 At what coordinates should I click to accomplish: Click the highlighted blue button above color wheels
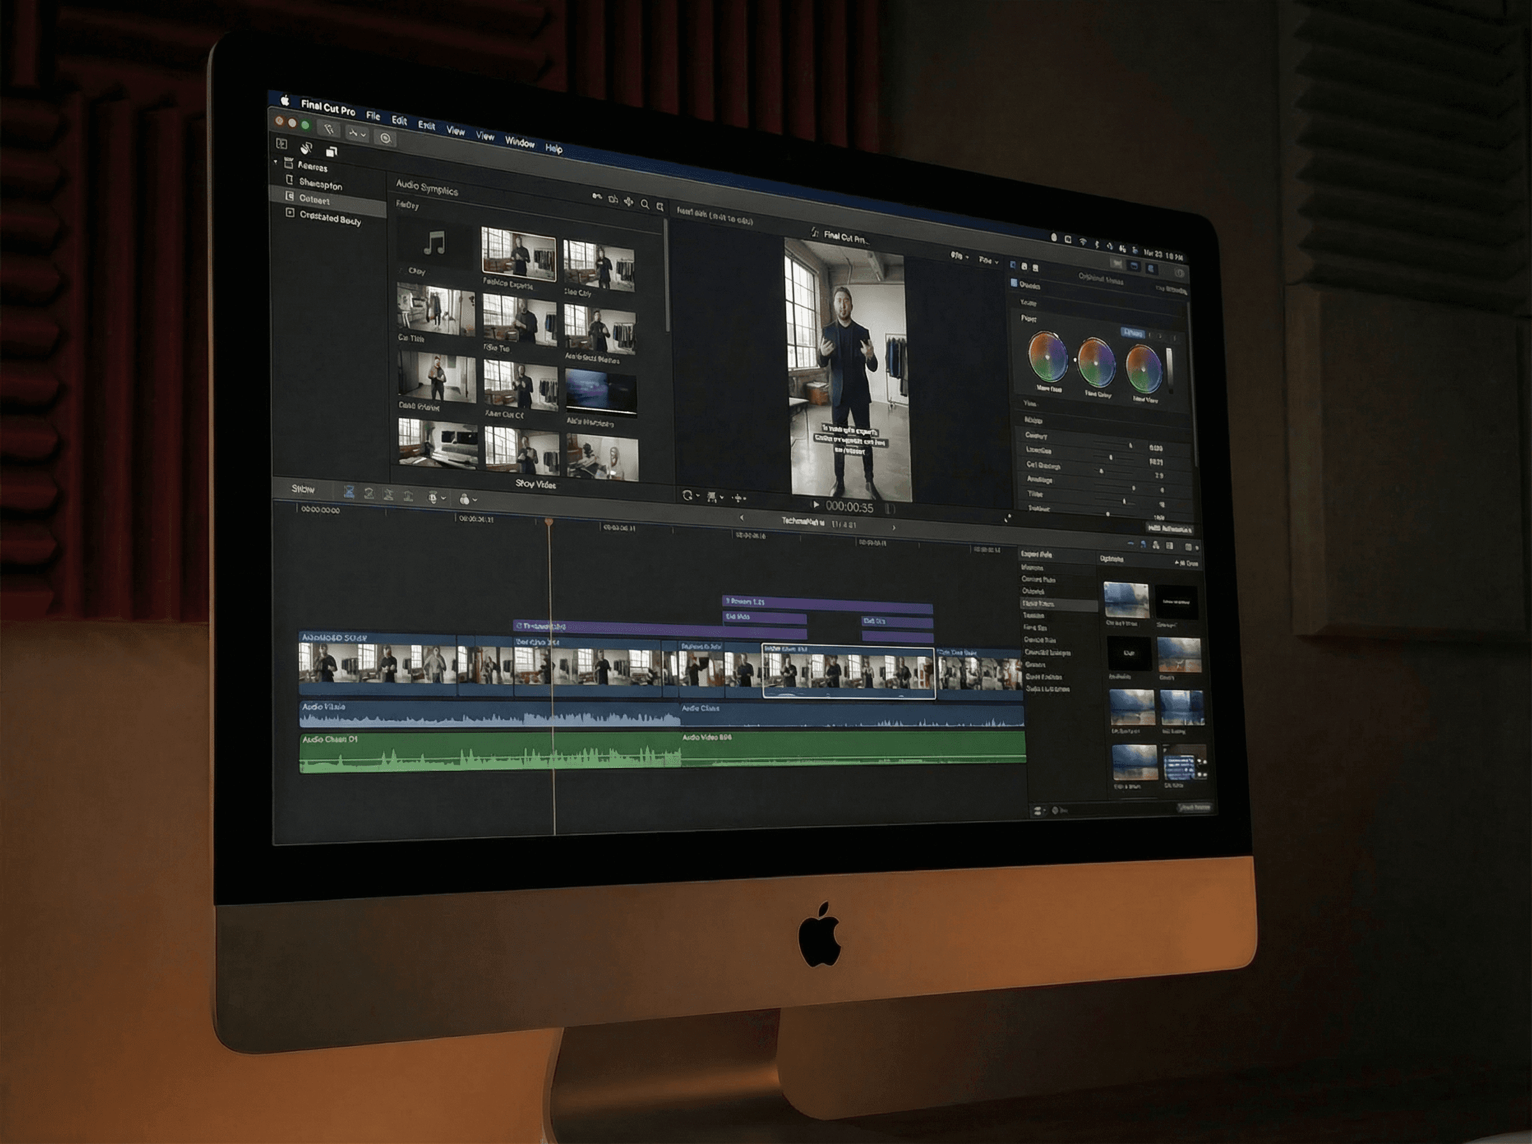point(1132,333)
